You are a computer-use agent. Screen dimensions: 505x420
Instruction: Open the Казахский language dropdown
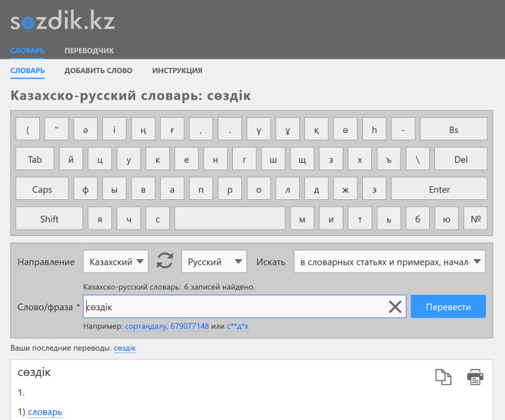click(116, 261)
